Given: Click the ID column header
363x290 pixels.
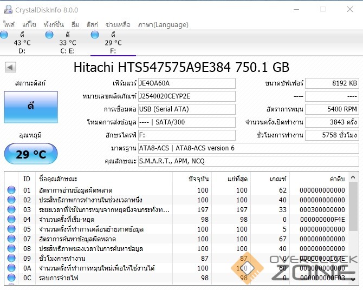Looking at the screenshot, I should coord(27,179).
